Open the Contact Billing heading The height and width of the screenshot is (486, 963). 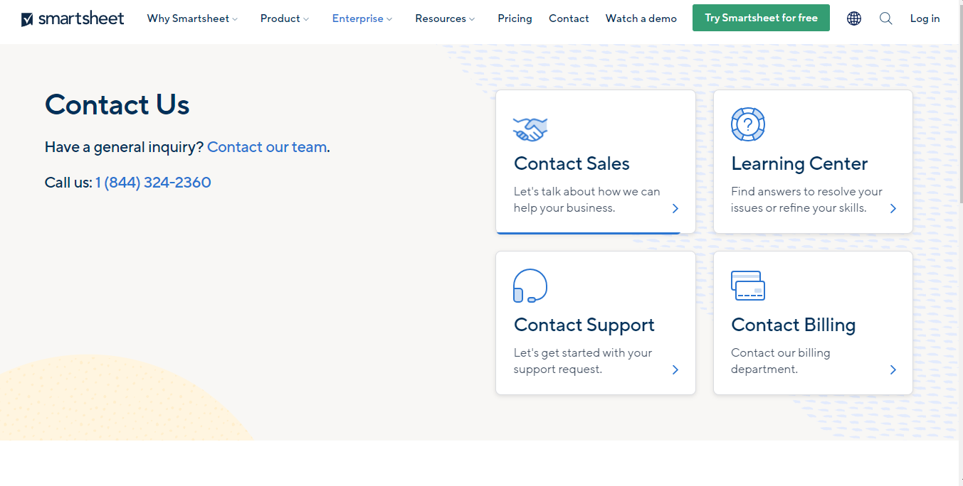pyautogui.click(x=793, y=325)
